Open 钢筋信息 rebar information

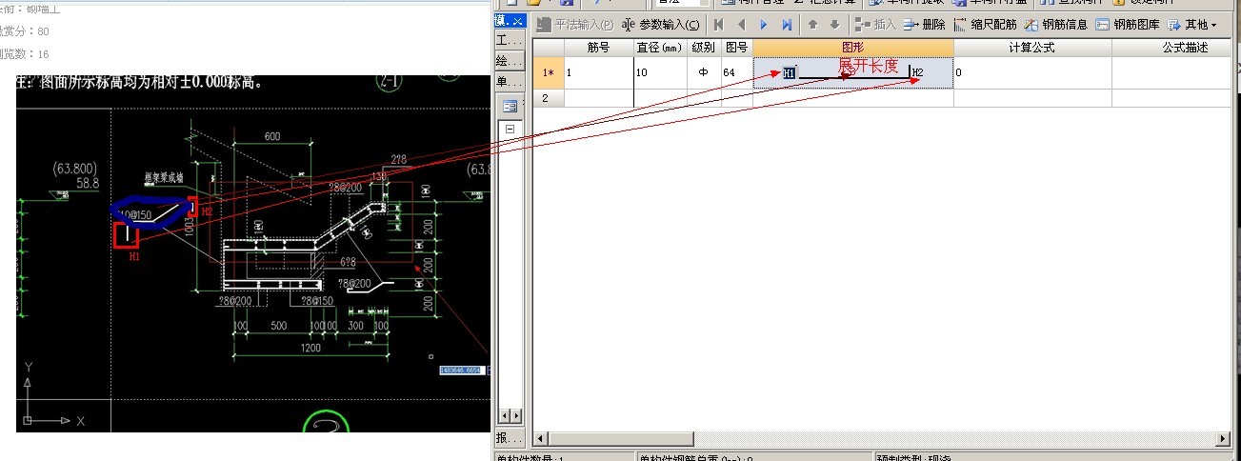tap(1056, 25)
